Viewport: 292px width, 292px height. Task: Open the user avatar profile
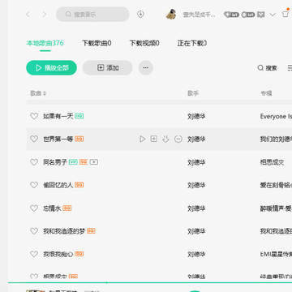(171, 14)
